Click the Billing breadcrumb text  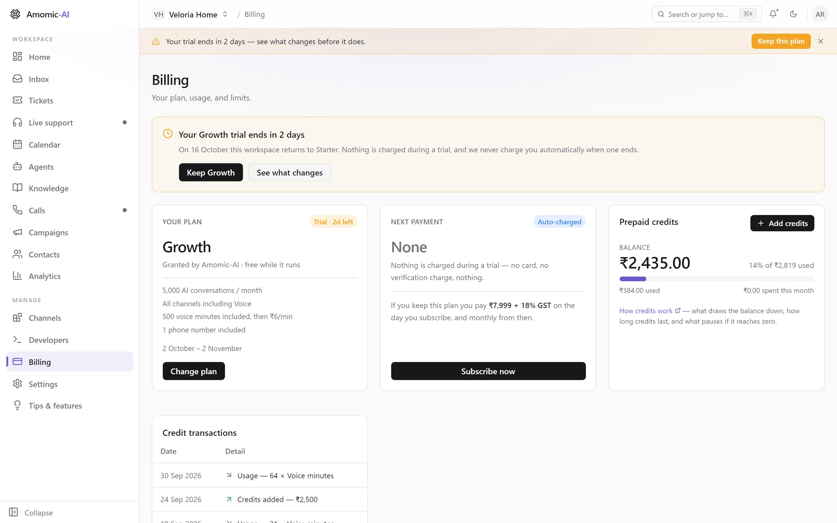(255, 14)
